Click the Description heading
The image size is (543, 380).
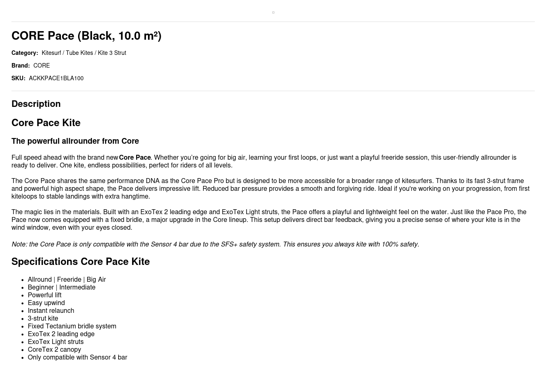[x=36, y=104]
